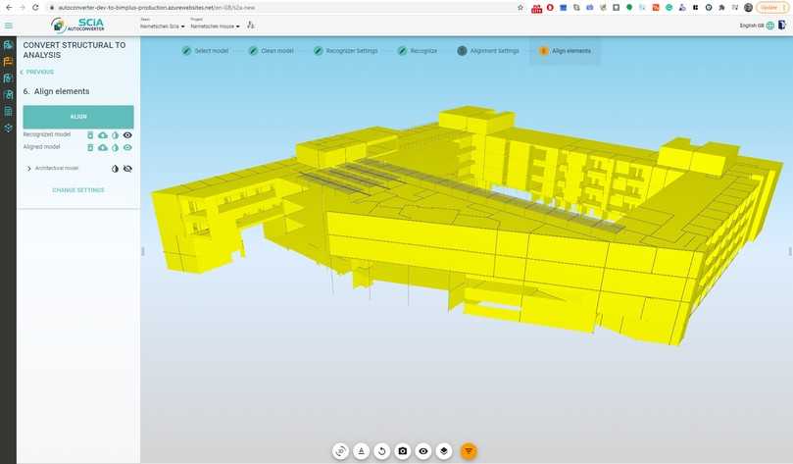793x464 pixels.
Task: Click the orange filter button
Action: click(469, 451)
